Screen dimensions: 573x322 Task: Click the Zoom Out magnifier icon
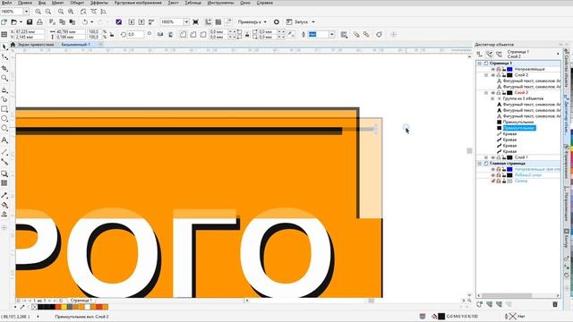(47, 12)
